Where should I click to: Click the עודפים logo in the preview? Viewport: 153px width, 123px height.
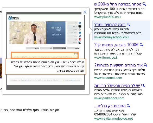coord(14,18)
